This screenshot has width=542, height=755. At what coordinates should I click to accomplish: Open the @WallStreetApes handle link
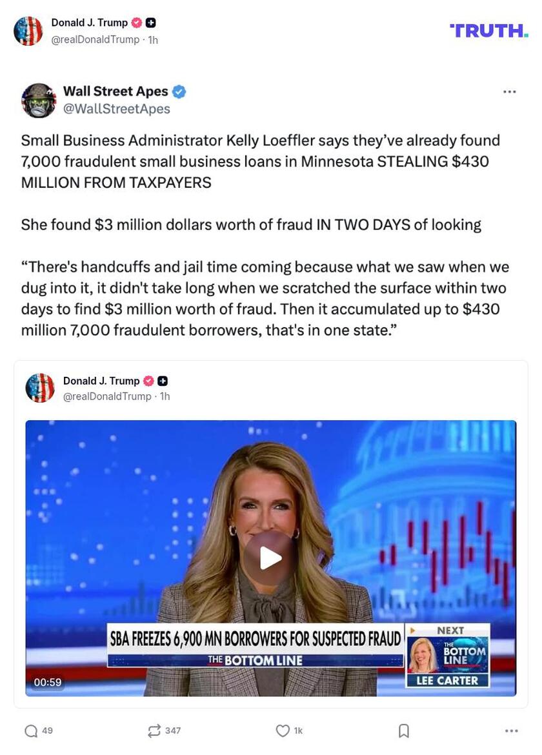tap(117, 109)
